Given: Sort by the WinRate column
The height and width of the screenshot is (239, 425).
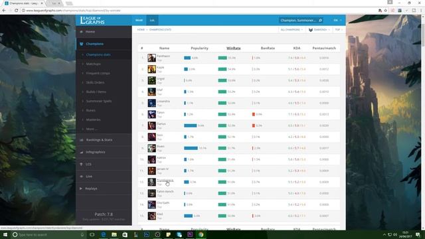Looking at the screenshot, I should point(233,48).
